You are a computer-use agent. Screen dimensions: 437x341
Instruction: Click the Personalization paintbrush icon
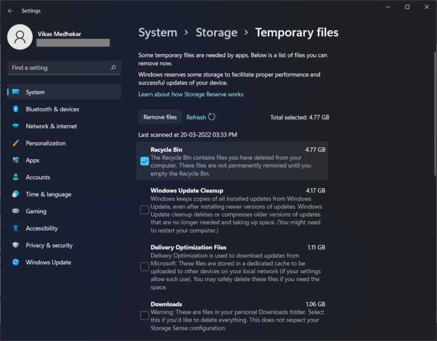(15, 143)
